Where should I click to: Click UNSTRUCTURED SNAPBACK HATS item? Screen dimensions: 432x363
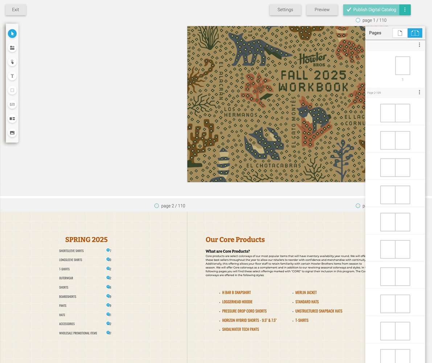[319, 311]
